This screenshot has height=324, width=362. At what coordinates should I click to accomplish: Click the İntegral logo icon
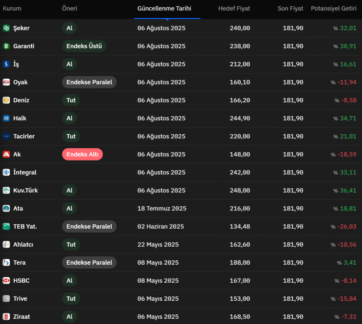point(6,172)
